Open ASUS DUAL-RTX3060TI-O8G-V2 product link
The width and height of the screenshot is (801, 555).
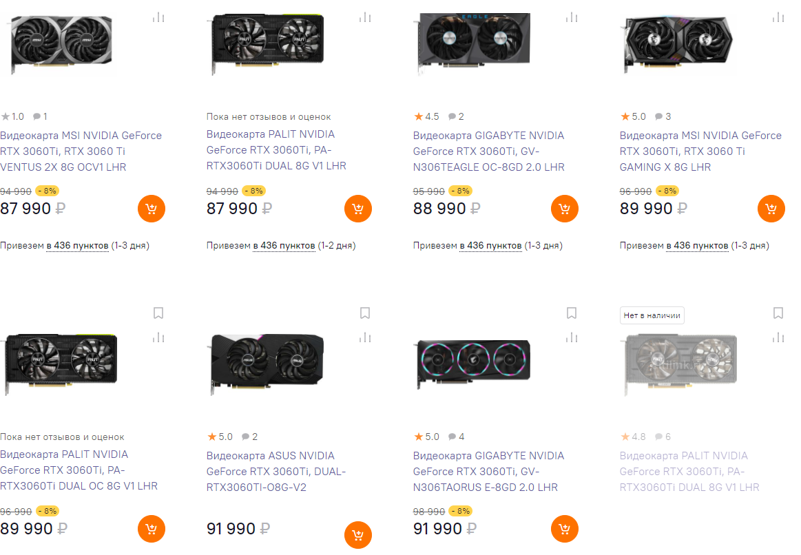pos(276,471)
